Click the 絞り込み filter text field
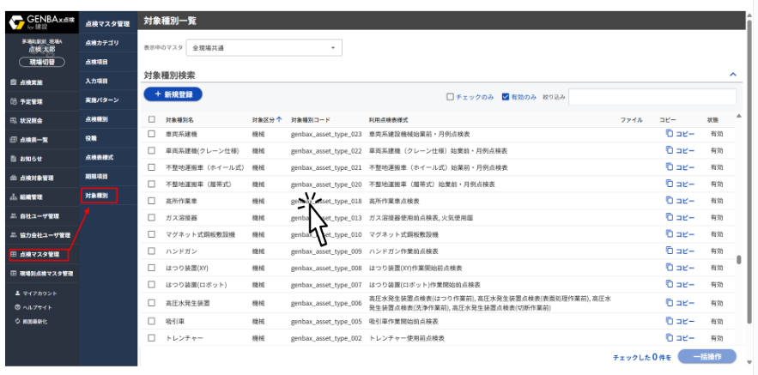 pyautogui.click(x=652, y=97)
